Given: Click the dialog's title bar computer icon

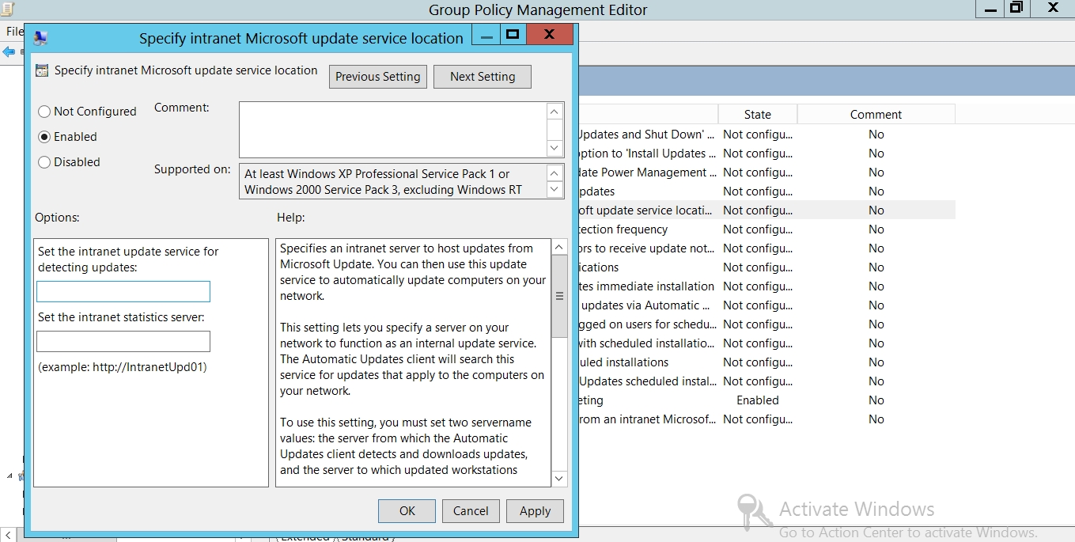Looking at the screenshot, I should point(41,38).
